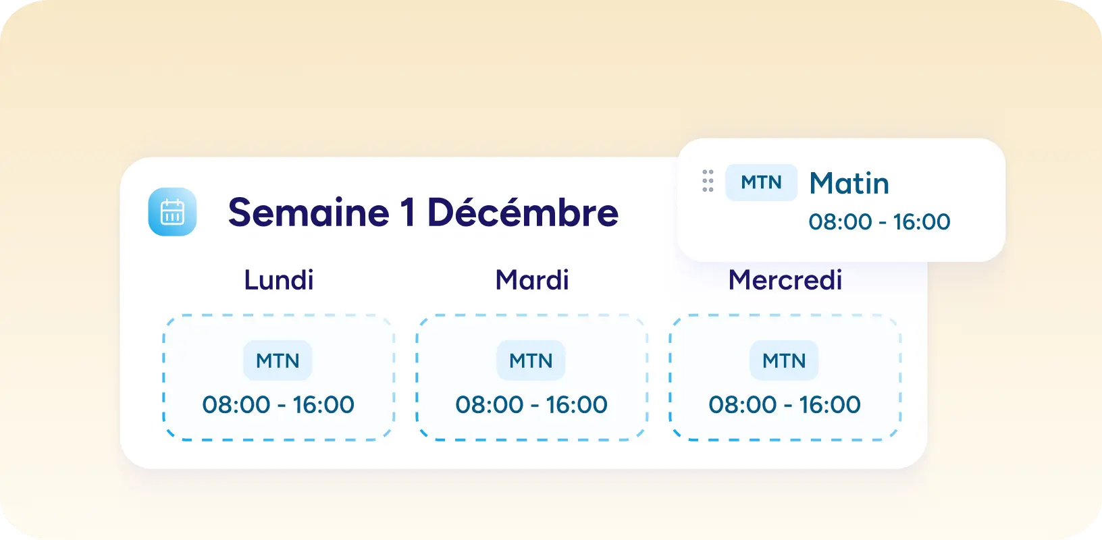The width and height of the screenshot is (1102, 540).
Task: Click the Matin shift name
Action: (849, 184)
